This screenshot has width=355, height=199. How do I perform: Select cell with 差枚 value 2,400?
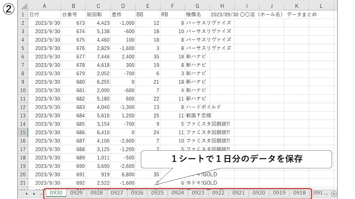[x=123, y=57]
